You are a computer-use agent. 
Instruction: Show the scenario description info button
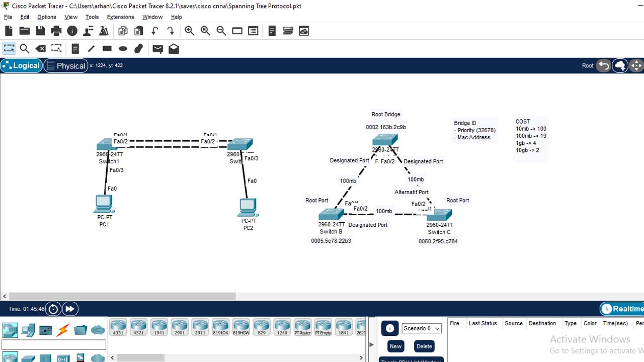(389, 328)
